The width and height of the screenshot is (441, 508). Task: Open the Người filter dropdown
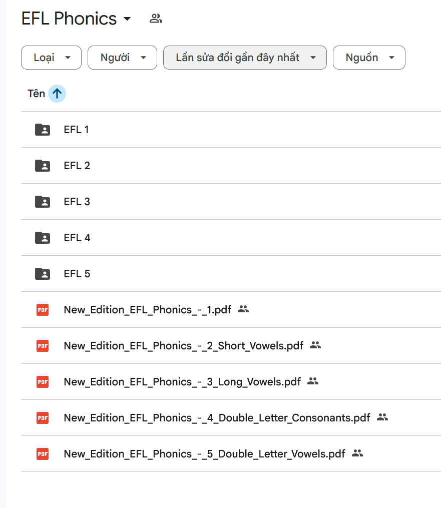coord(122,58)
